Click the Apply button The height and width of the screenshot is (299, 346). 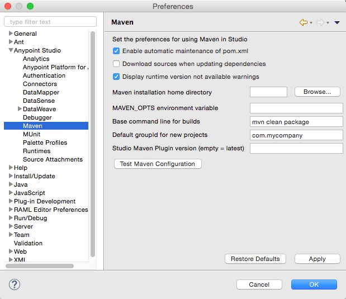coord(317,259)
